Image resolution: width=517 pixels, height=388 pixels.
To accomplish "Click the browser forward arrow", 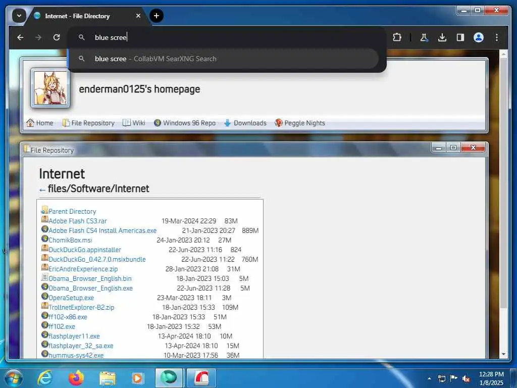I will (38, 37).
